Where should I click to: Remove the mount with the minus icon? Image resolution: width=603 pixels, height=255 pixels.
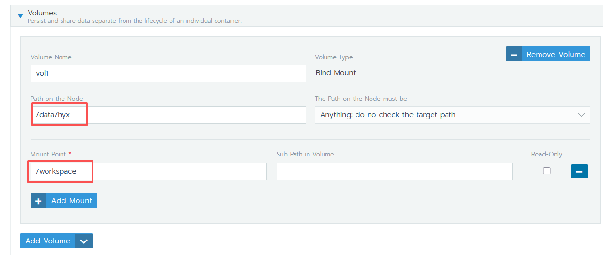(579, 171)
